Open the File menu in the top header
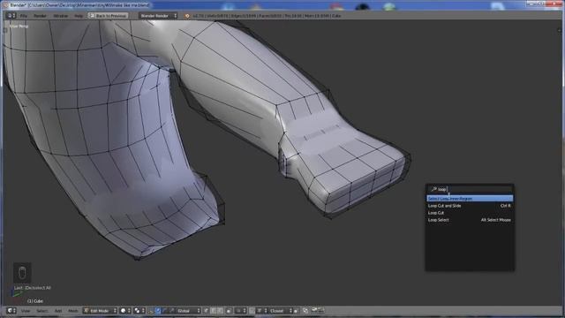 click(24, 16)
